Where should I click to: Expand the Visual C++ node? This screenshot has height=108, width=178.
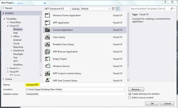coord(8,68)
